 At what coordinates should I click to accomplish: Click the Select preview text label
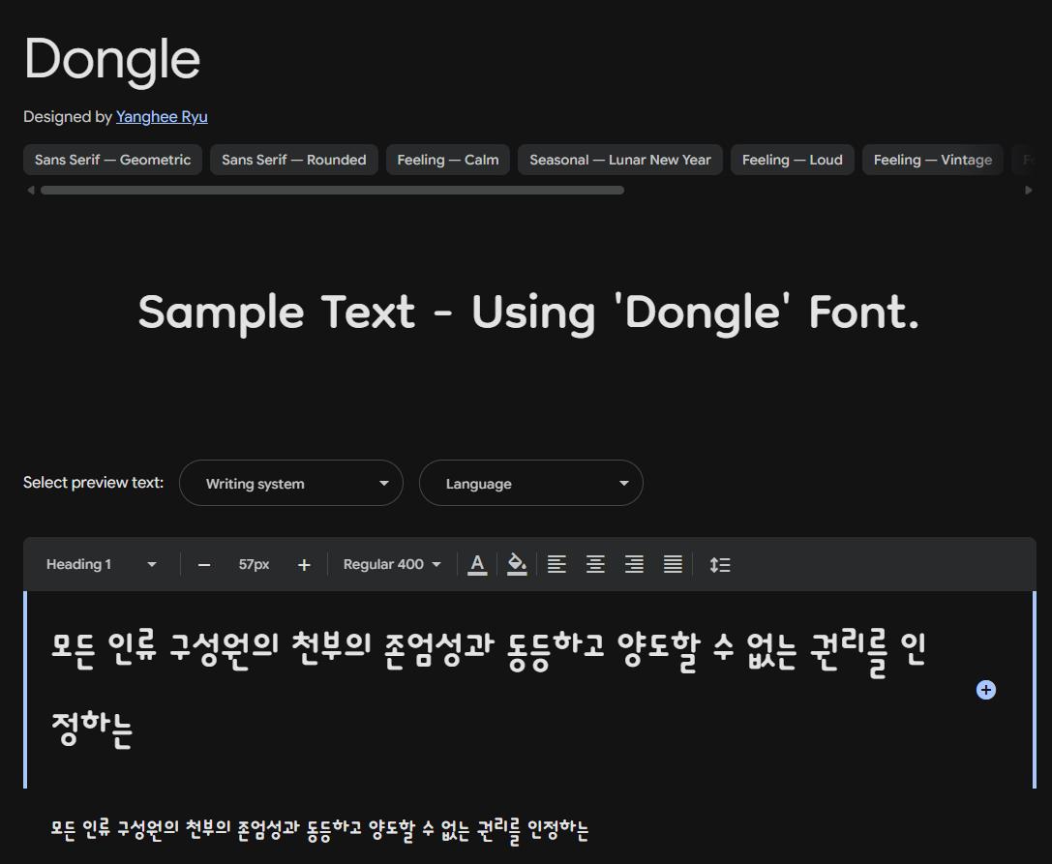point(93,482)
